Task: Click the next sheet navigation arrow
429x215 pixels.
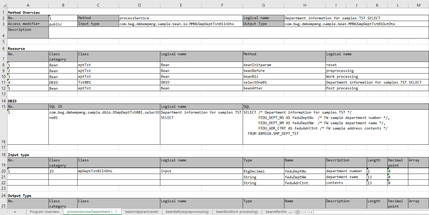Action: (15, 212)
